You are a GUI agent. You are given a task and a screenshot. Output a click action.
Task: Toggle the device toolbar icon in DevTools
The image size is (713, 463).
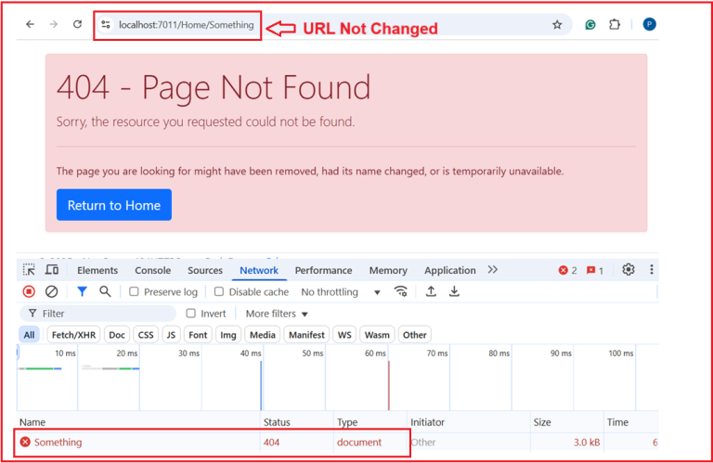tap(52, 270)
